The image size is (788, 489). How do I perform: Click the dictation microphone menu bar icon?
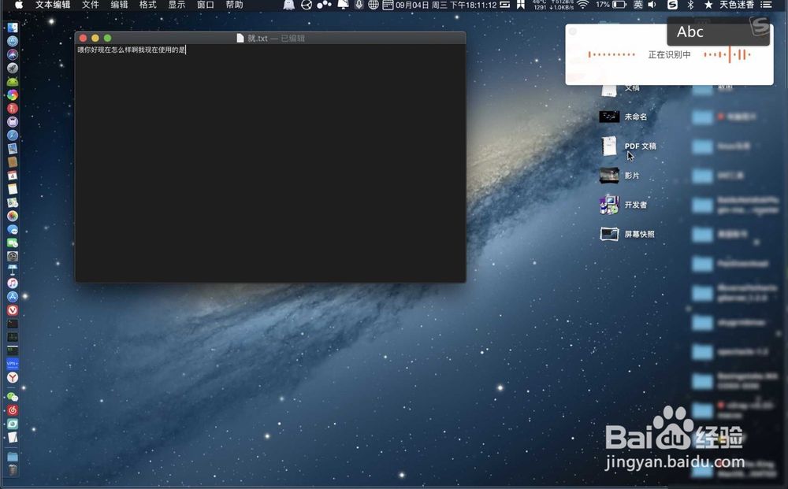(359, 5)
